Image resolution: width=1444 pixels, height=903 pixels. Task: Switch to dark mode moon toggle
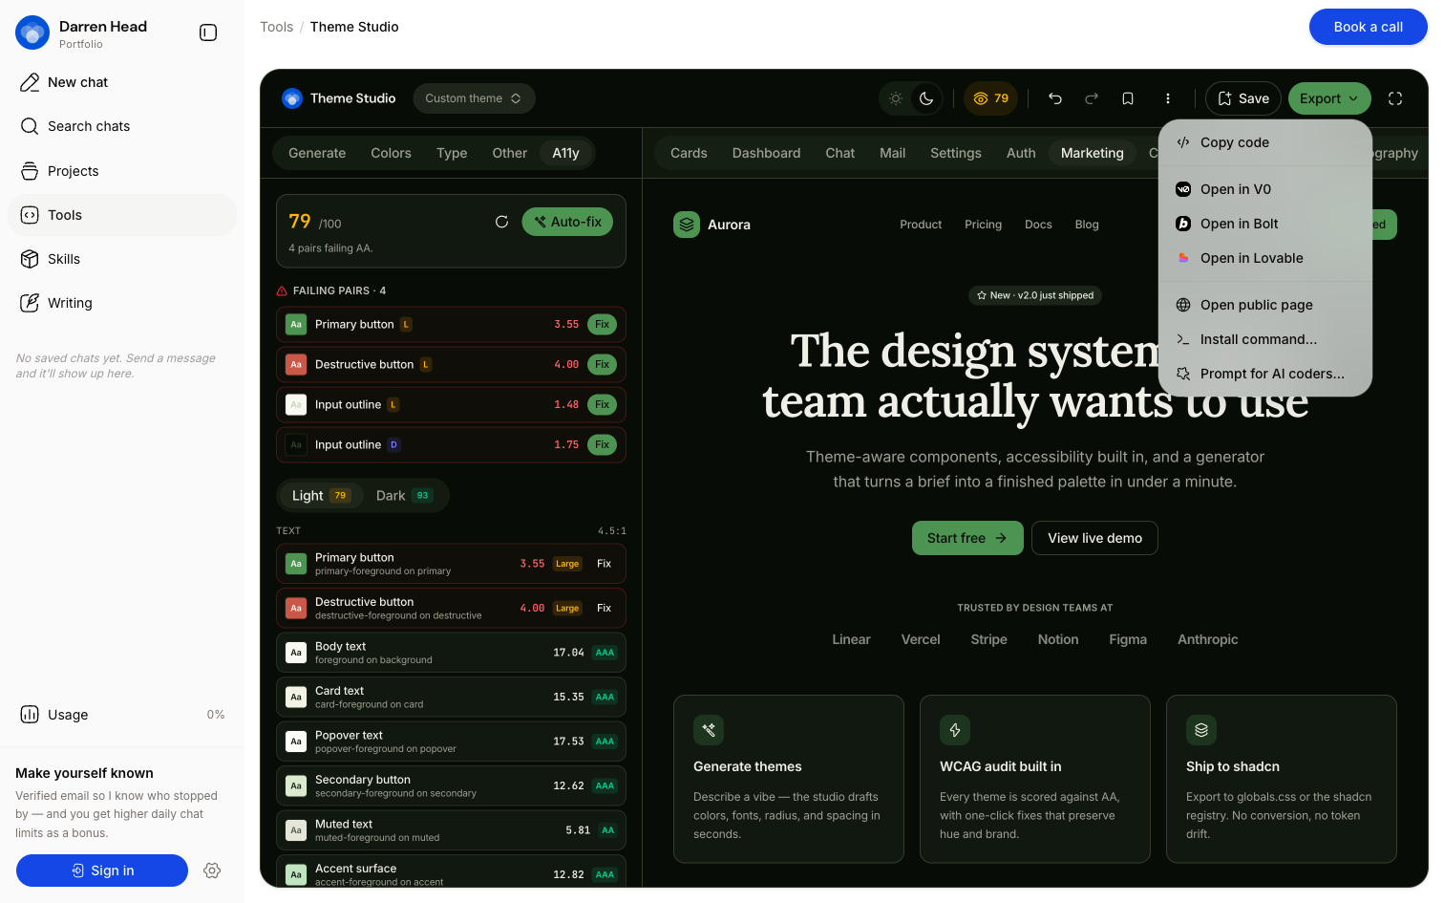[926, 98]
